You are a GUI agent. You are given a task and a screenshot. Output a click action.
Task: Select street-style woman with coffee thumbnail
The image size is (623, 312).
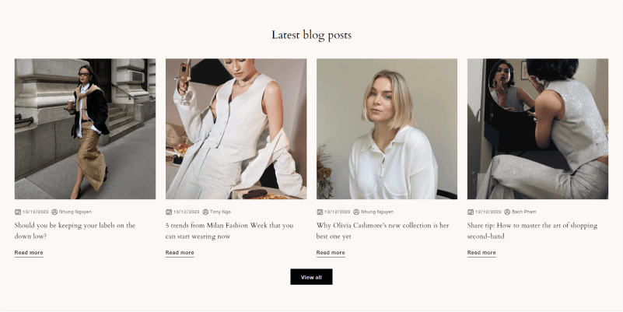(x=85, y=129)
